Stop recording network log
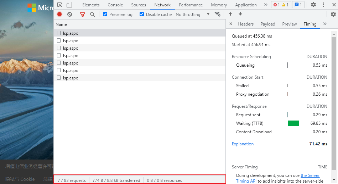The image size is (338, 184). [x=59, y=15]
